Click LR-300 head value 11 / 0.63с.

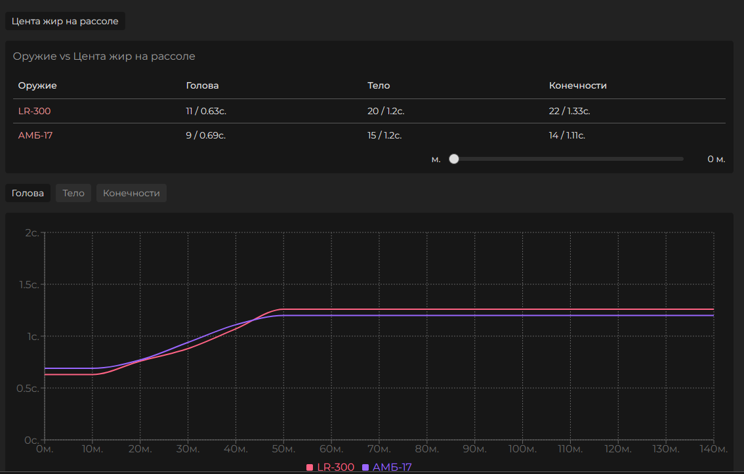206,111
